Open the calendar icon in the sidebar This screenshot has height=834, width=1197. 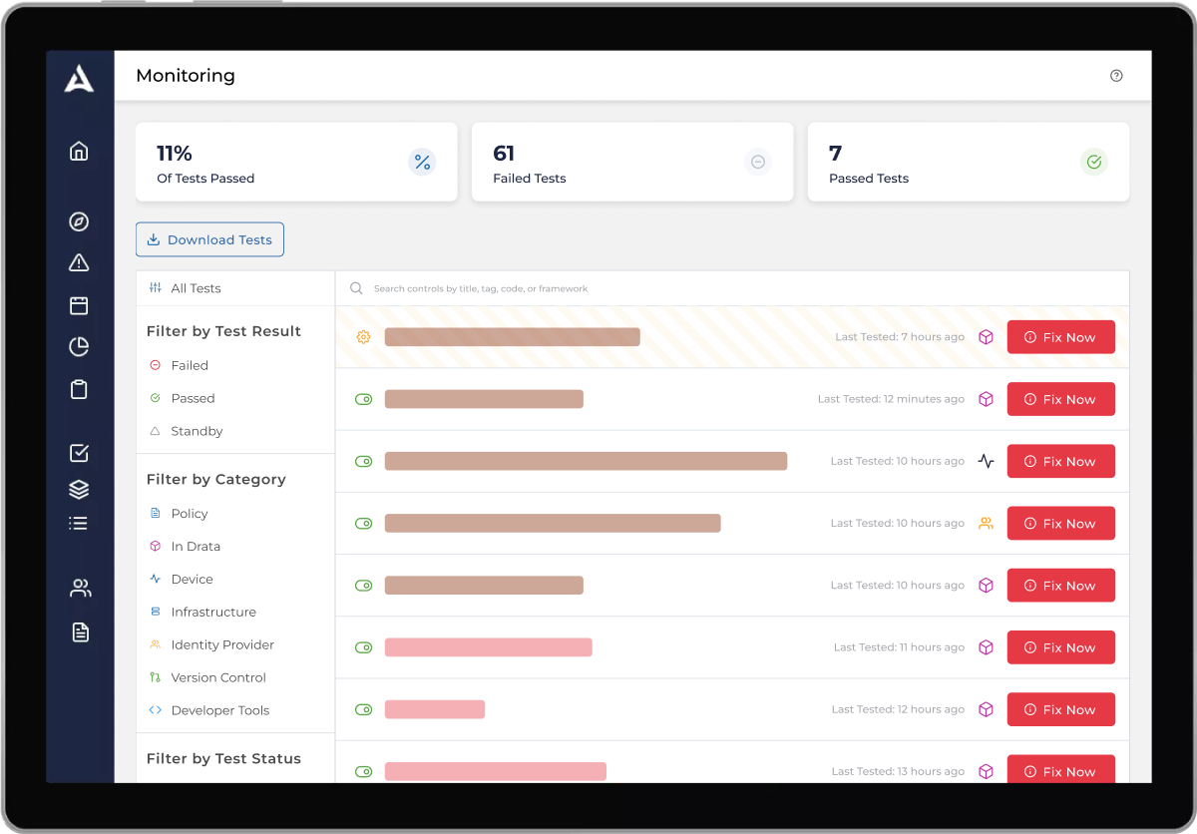pos(79,305)
